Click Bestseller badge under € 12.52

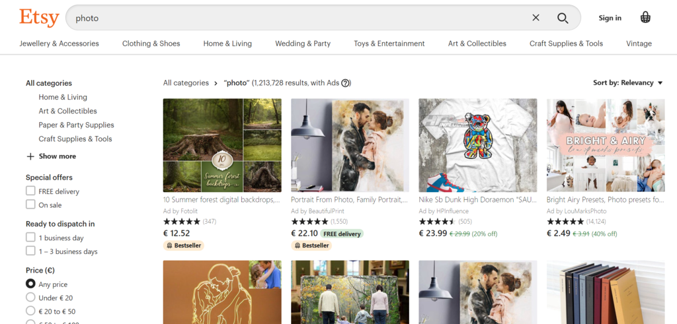click(184, 245)
